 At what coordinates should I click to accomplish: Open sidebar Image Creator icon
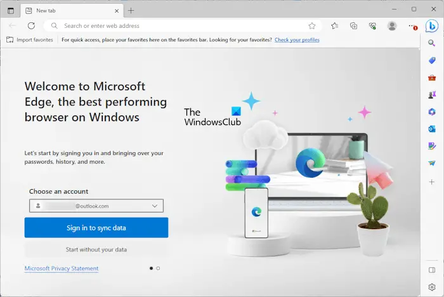click(432, 146)
